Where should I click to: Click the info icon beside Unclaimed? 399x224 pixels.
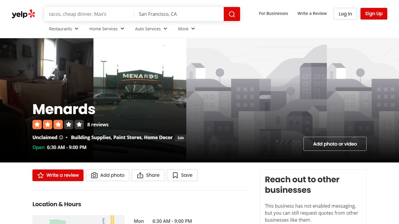tap(61, 137)
